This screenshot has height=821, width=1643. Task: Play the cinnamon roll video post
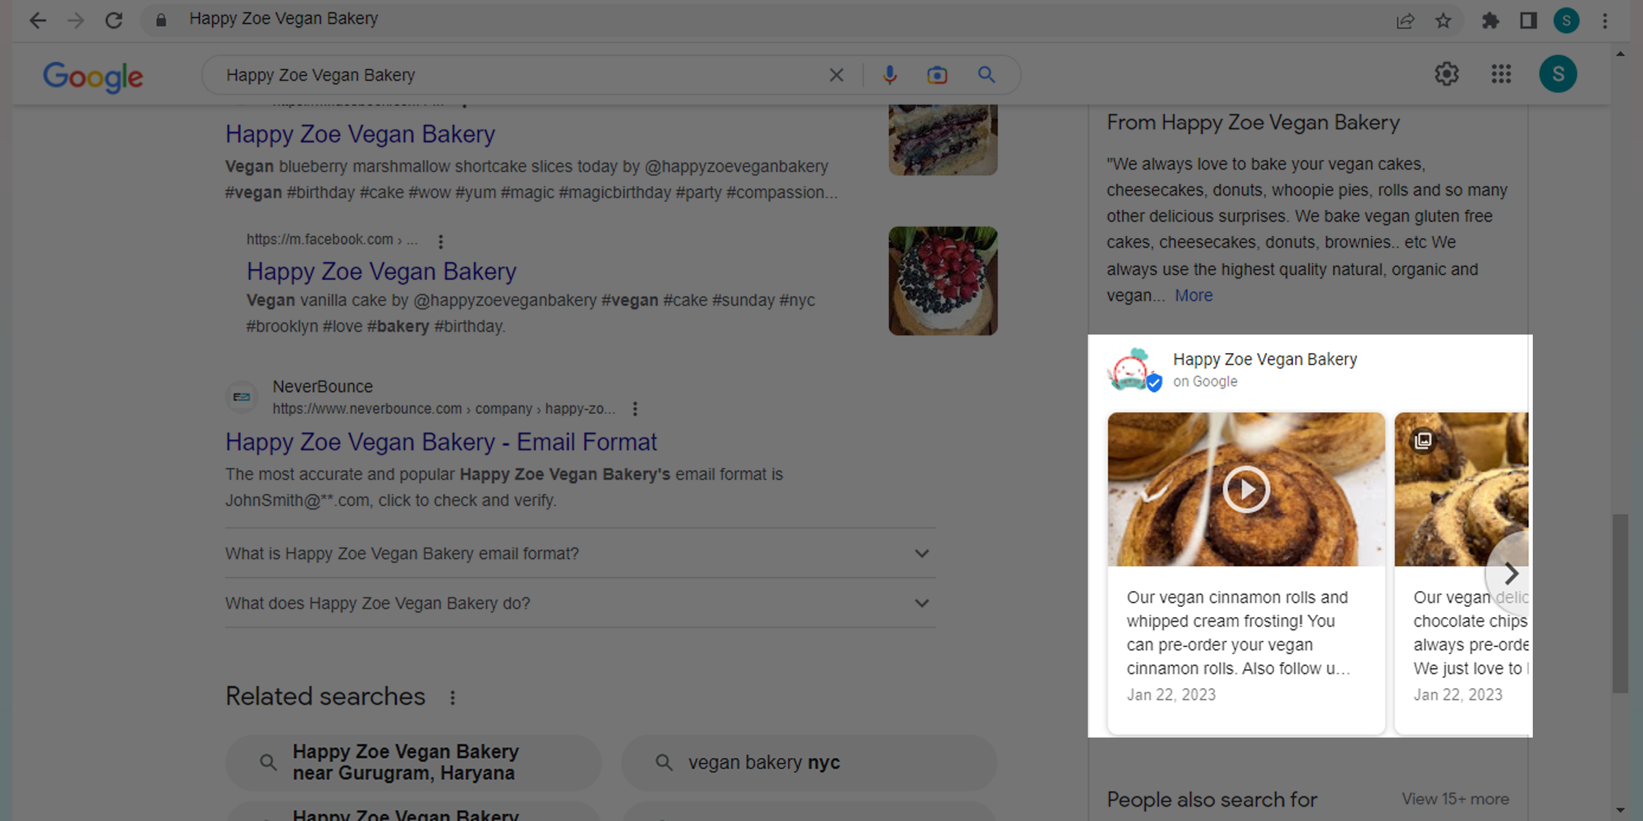click(x=1246, y=489)
